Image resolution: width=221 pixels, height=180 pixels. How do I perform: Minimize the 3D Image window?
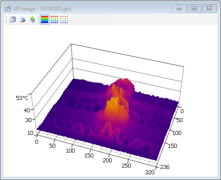pos(179,8)
